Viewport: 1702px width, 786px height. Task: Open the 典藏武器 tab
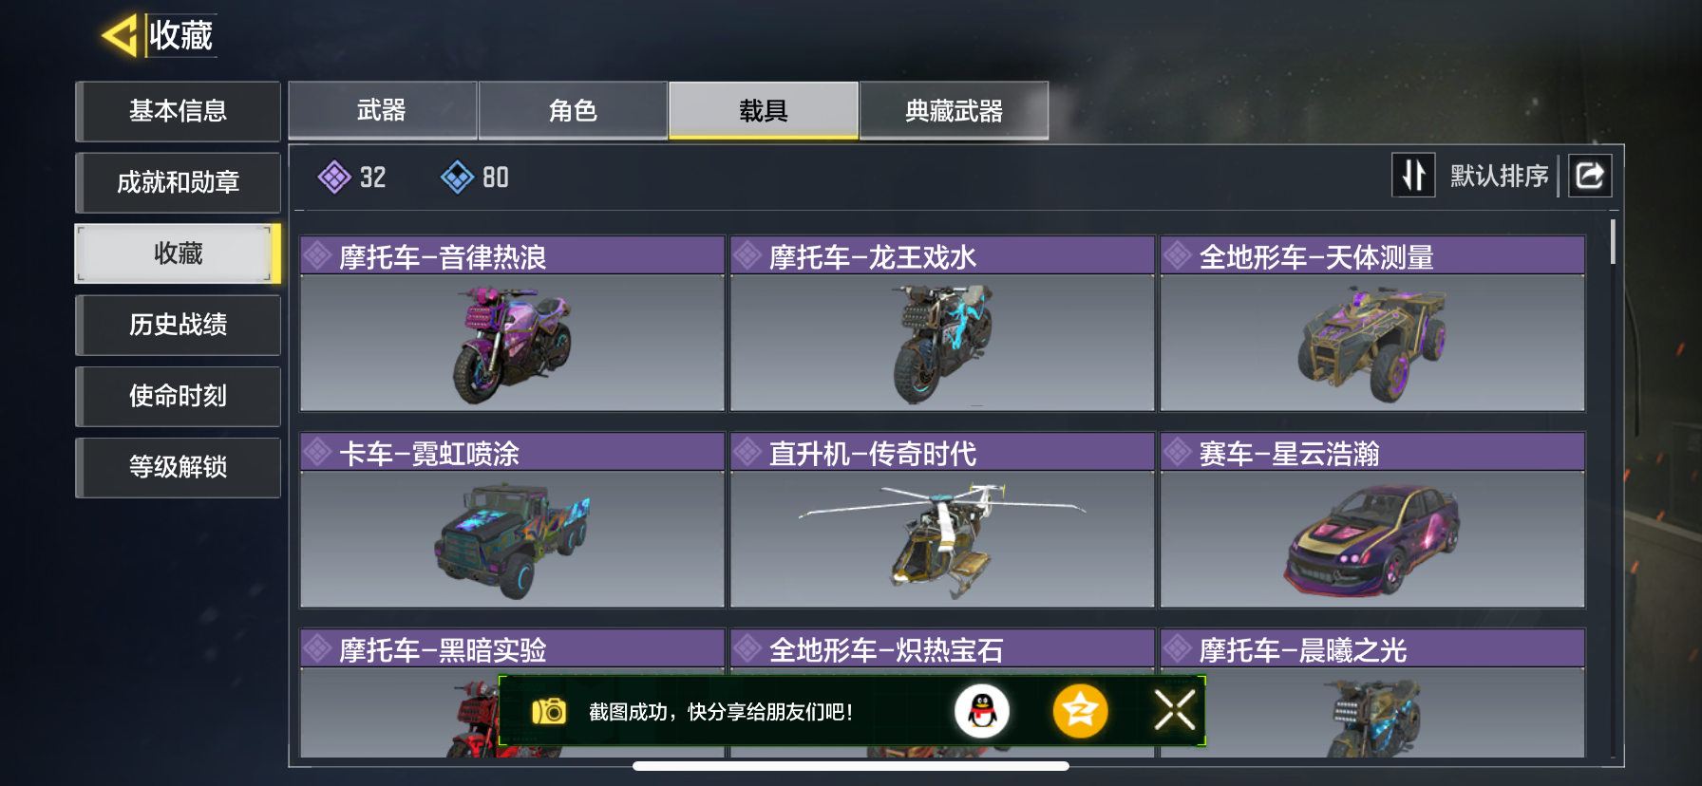click(x=955, y=111)
